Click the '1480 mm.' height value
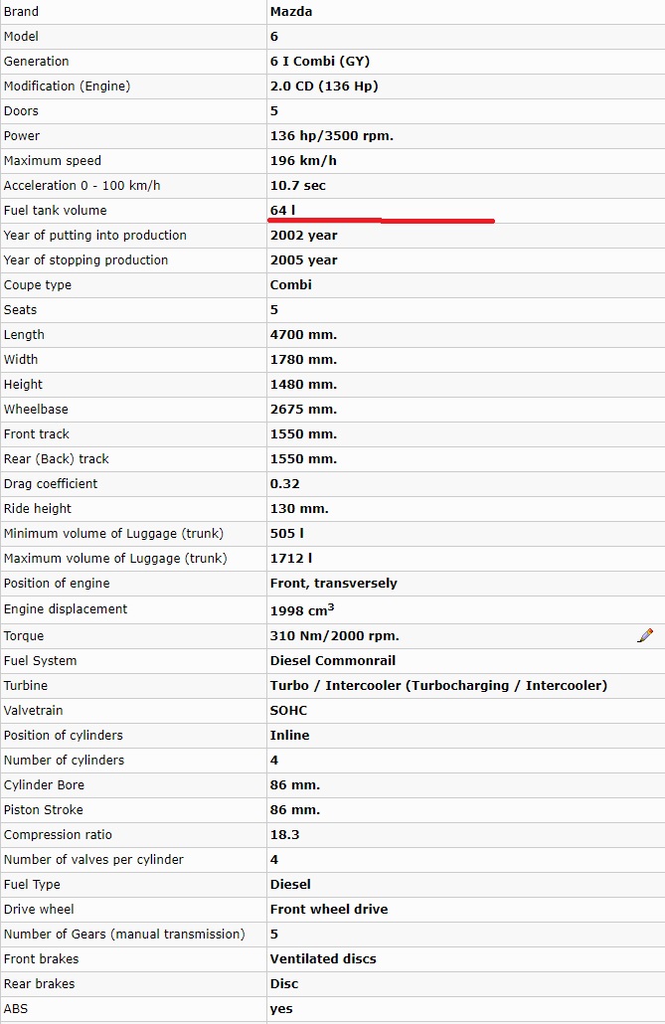665x1024 pixels. [x=303, y=384]
